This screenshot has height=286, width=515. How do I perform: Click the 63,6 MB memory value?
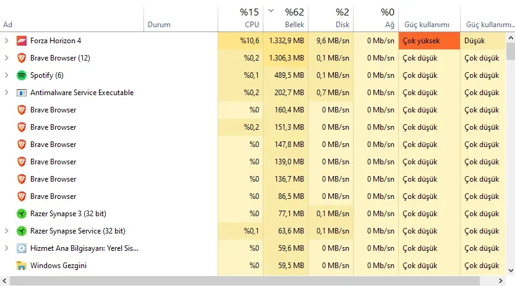click(x=291, y=231)
